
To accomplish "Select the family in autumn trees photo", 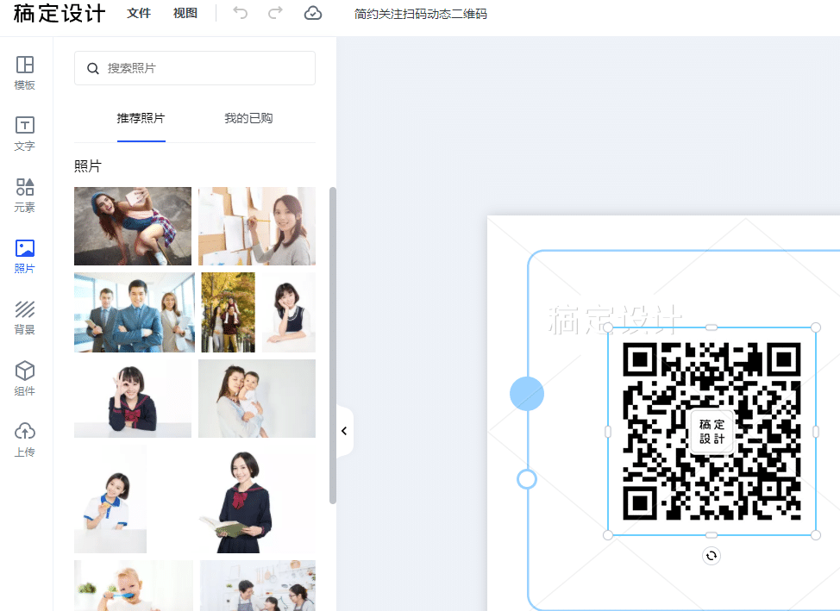I will [229, 312].
